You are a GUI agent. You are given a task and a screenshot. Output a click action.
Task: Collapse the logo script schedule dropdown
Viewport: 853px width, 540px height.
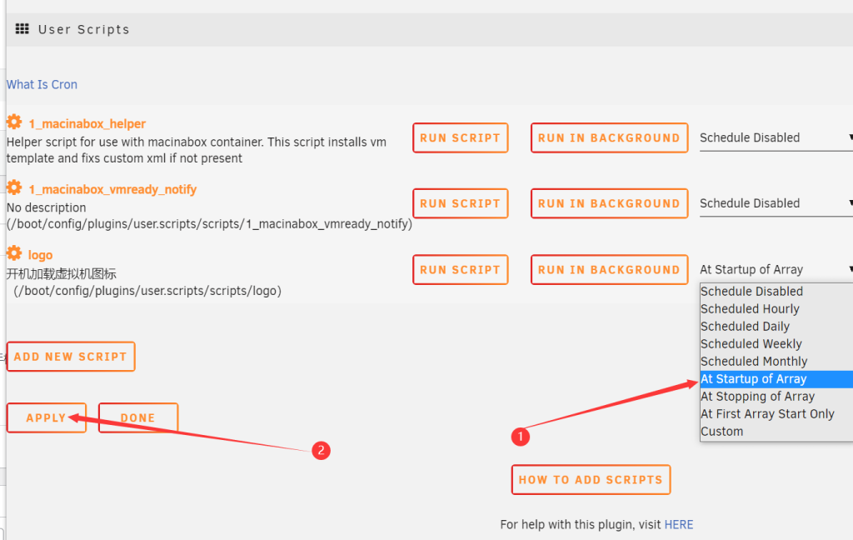tap(775, 269)
